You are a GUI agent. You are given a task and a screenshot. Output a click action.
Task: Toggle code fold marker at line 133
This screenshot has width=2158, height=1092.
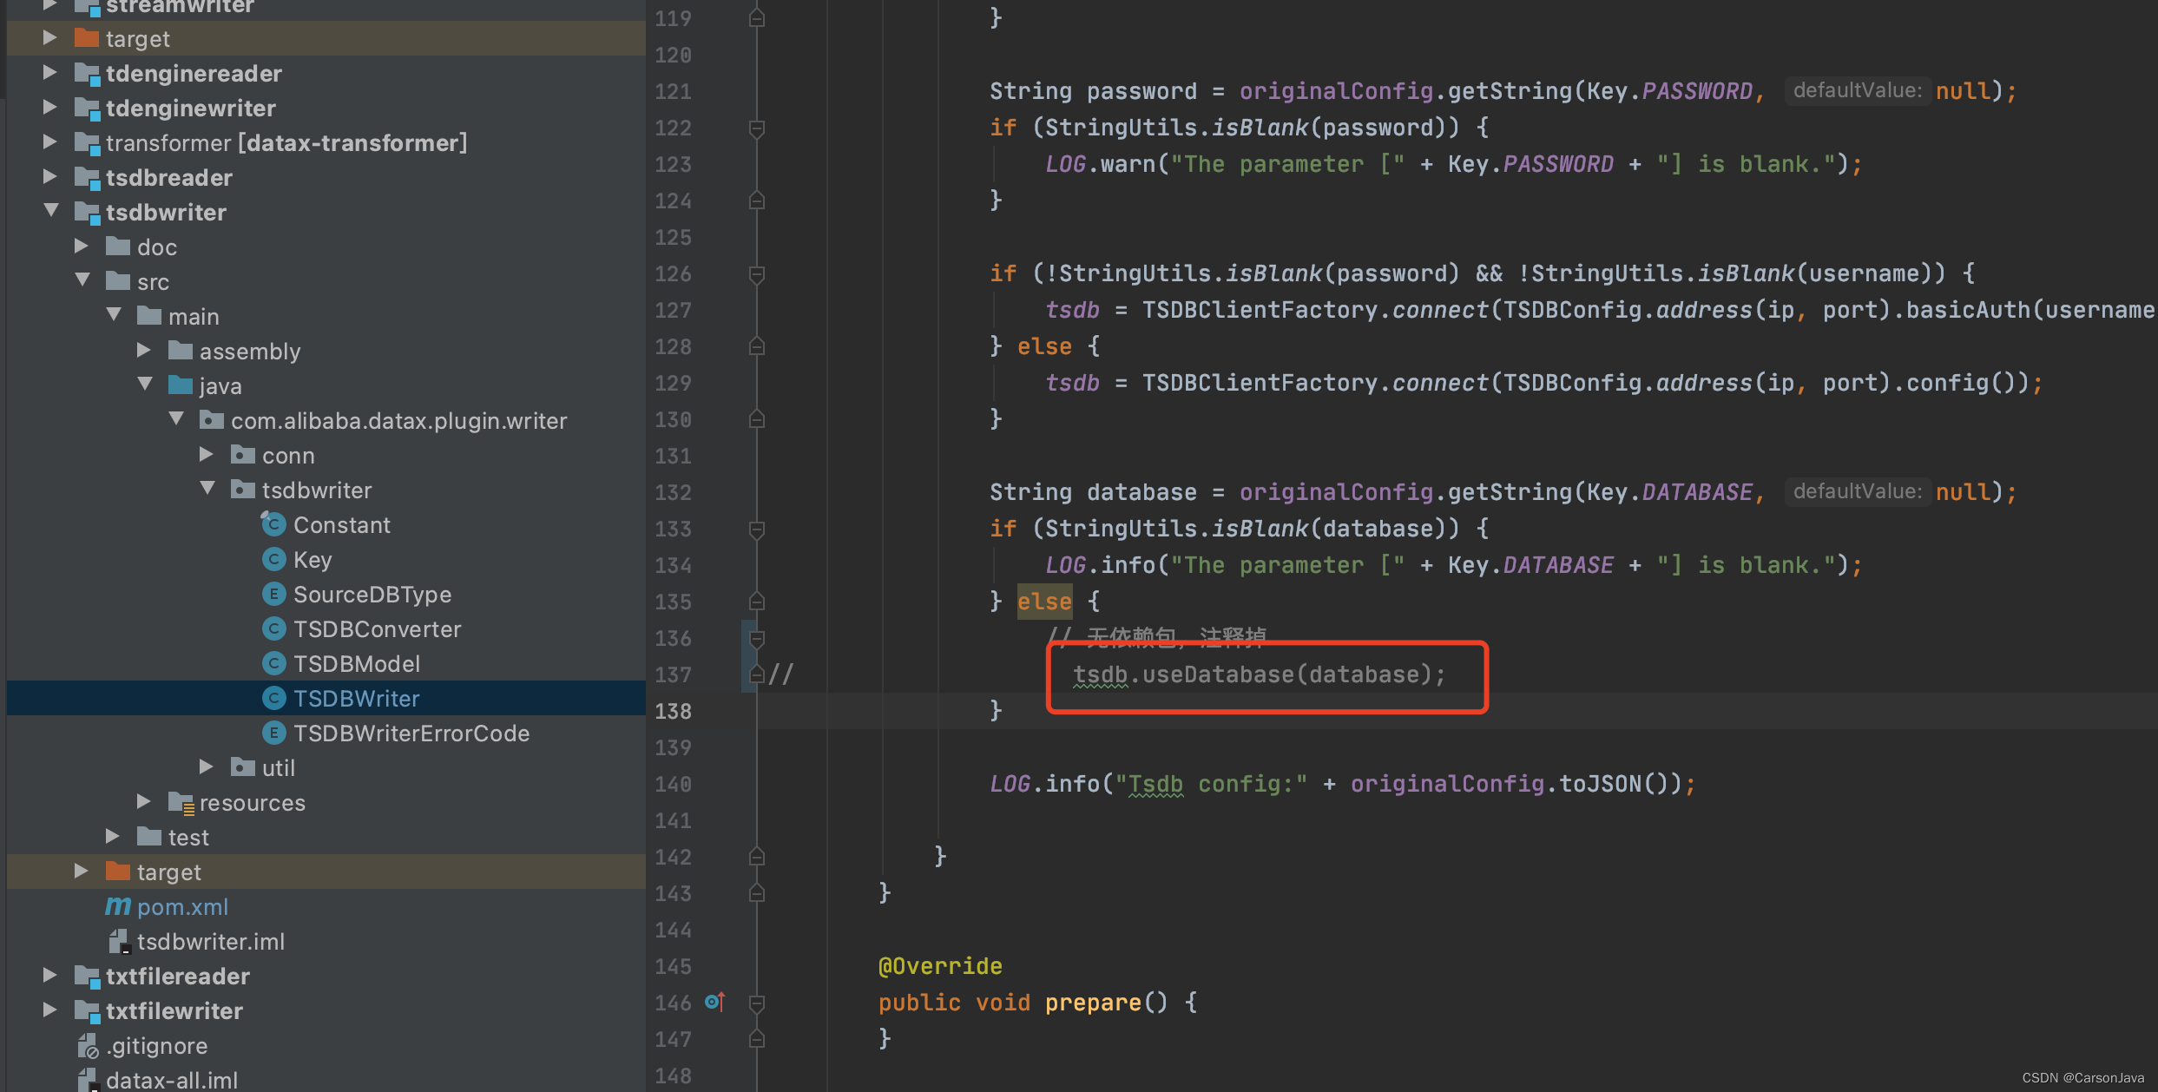[757, 530]
